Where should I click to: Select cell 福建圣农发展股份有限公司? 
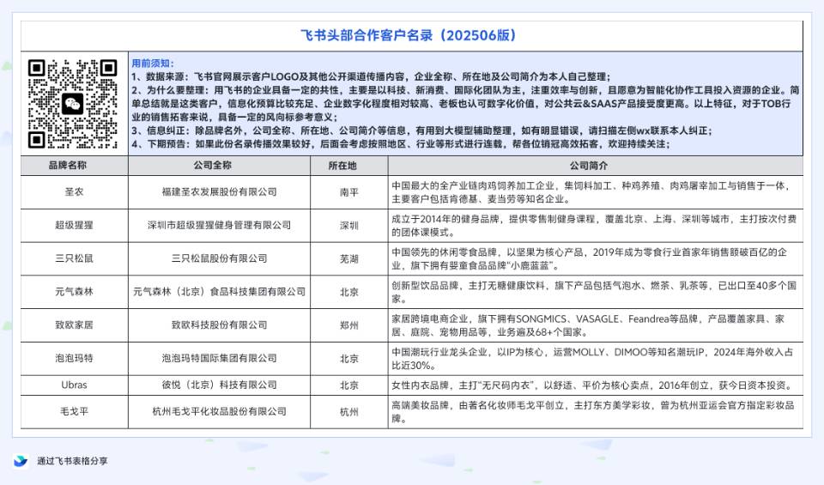pyautogui.click(x=219, y=192)
